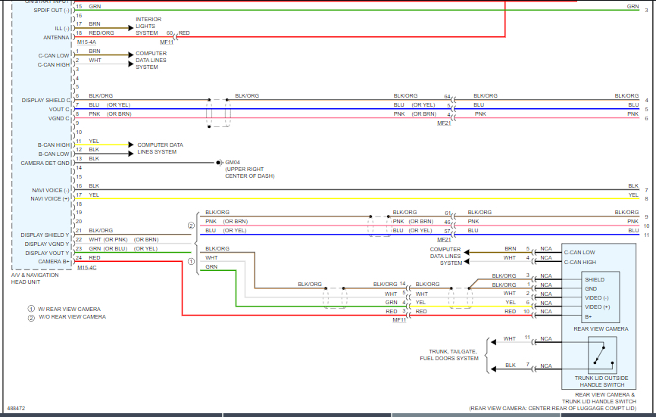Click the circled 2 bracket marker
Image resolution: width=656 pixels, height=417 pixels.
pyautogui.click(x=191, y=226)
